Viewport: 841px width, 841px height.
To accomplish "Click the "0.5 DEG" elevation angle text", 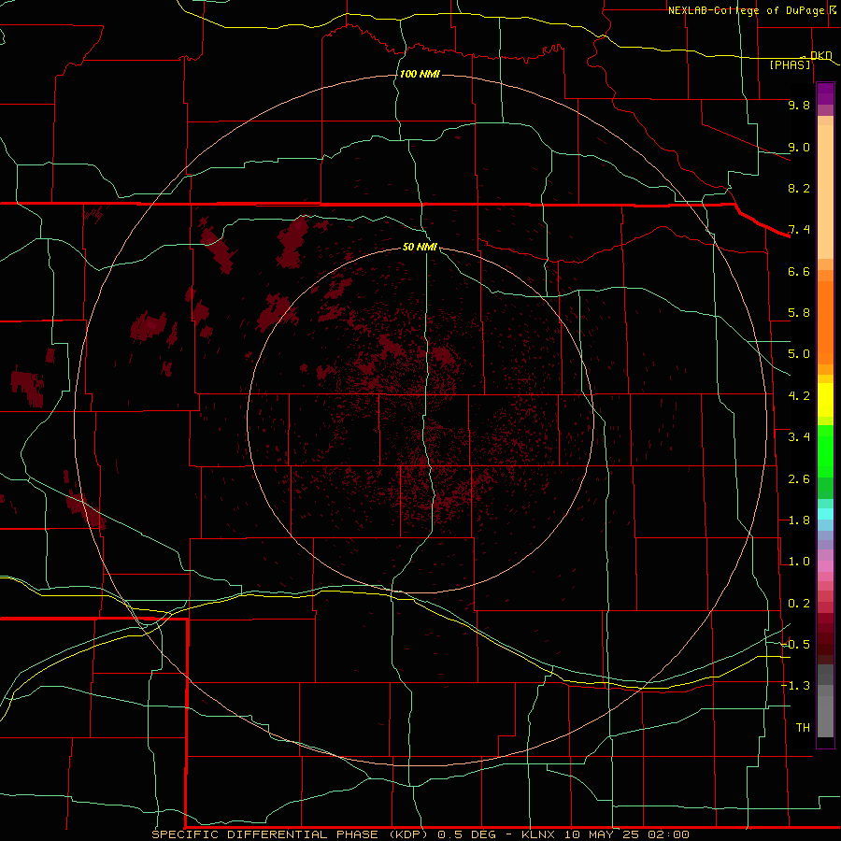I will [x=466, y=834].
